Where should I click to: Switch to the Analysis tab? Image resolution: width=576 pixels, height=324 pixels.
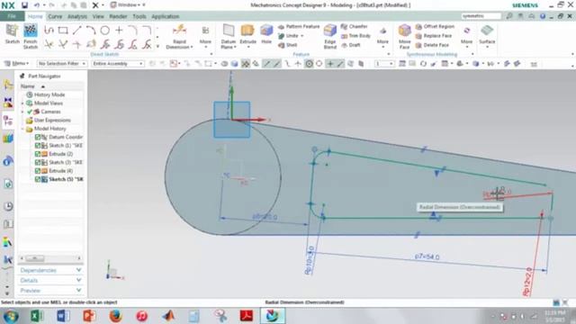[x=77, y=16]
